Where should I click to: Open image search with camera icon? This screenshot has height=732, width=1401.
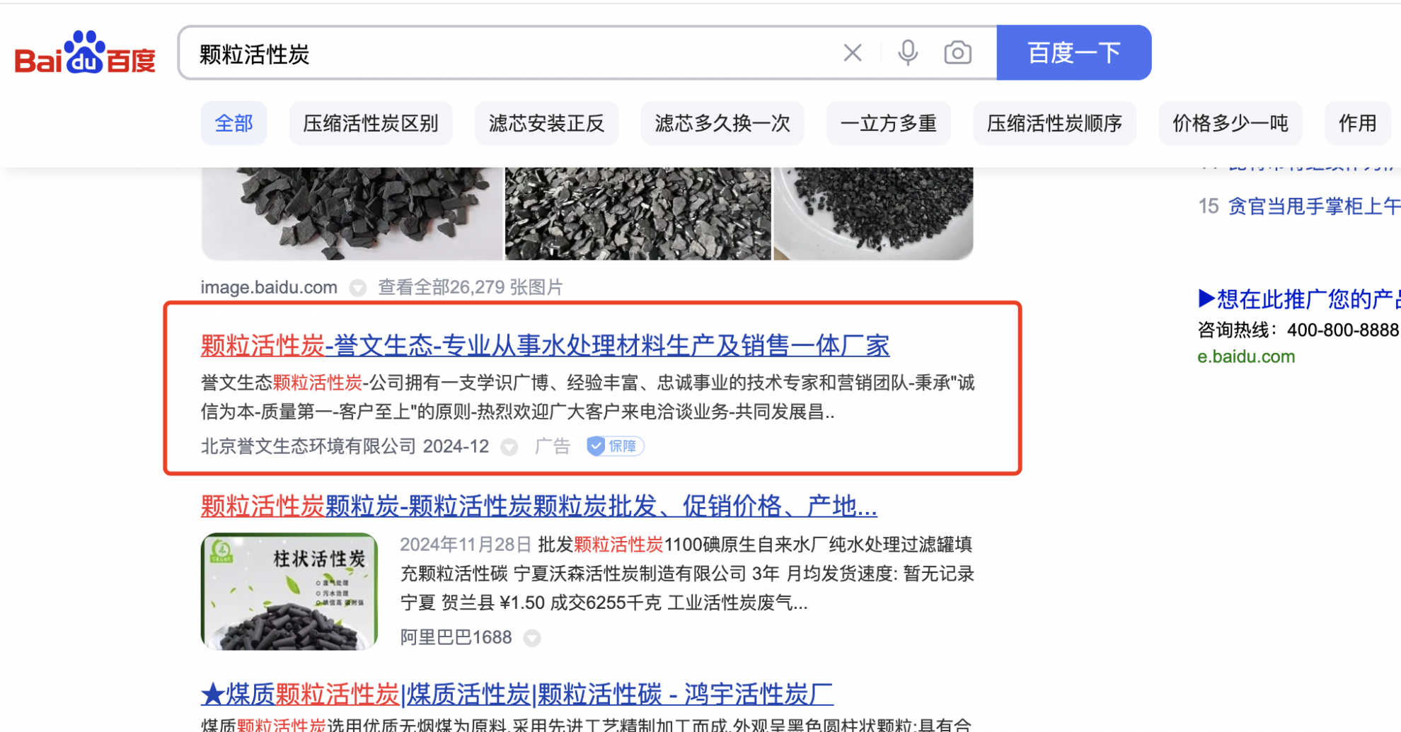(957, 53)
